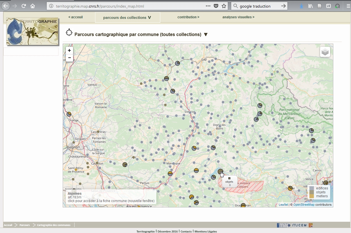Screen dimensions: 351x233
Task: Open browser downloads arrow
Action: [x=301, y=6]
